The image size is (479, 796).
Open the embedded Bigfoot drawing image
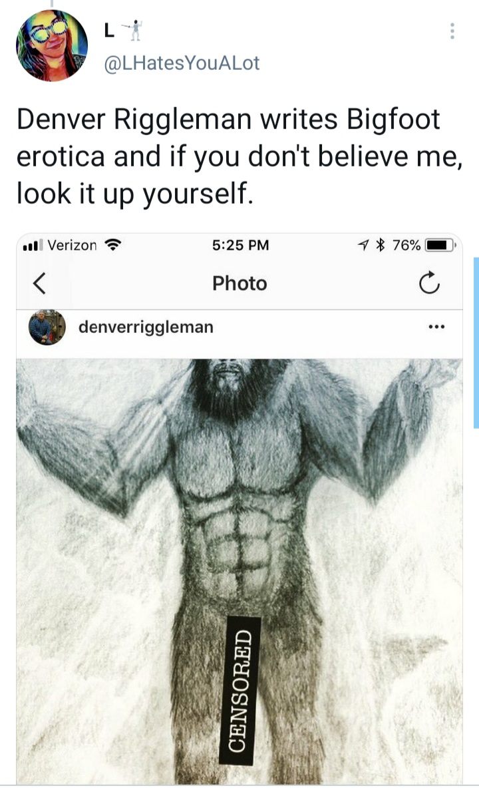click(239, 571)
